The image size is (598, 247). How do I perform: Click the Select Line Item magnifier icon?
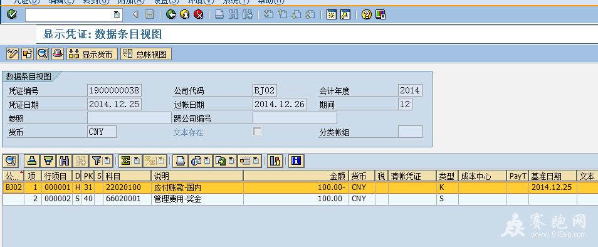point(43,54)
